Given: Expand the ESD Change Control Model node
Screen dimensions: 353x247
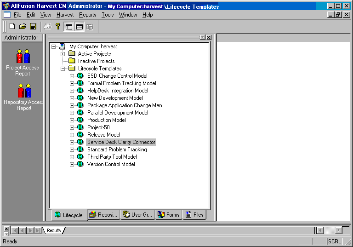Looking at the screenshot, I should pos(72,76).
